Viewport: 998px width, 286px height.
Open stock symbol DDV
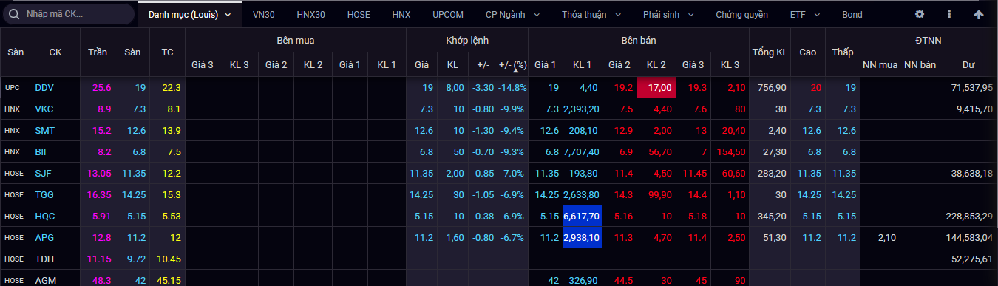point(44,87)
